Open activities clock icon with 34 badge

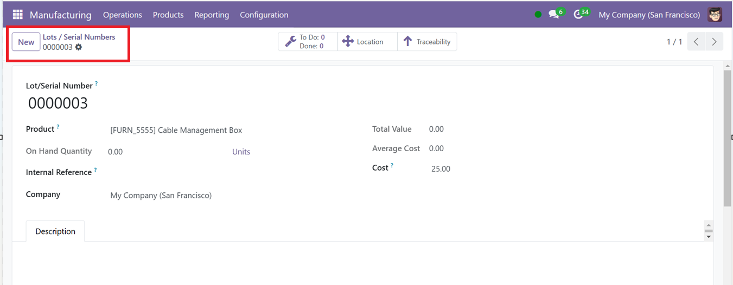tap(578, 15)
